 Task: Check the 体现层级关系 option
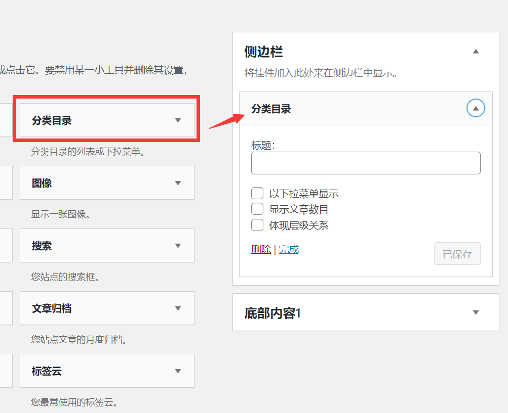point(257,225)
